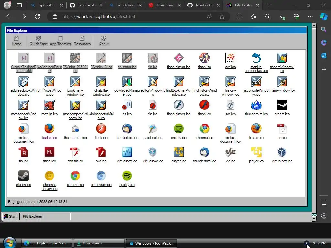331x248 pixels.
Task: Open Quick Start in toolbar
Action: point(38,41)
